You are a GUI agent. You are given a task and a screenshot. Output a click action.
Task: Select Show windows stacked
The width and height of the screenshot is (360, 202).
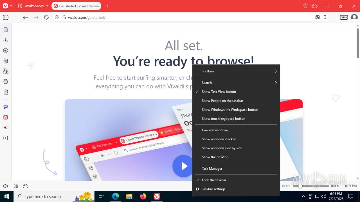(236, 139)
